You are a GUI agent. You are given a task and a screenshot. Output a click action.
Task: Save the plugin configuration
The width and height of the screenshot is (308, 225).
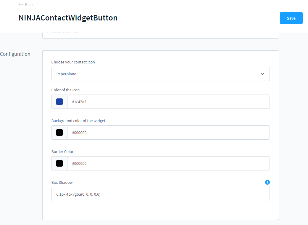click(291, 18)
